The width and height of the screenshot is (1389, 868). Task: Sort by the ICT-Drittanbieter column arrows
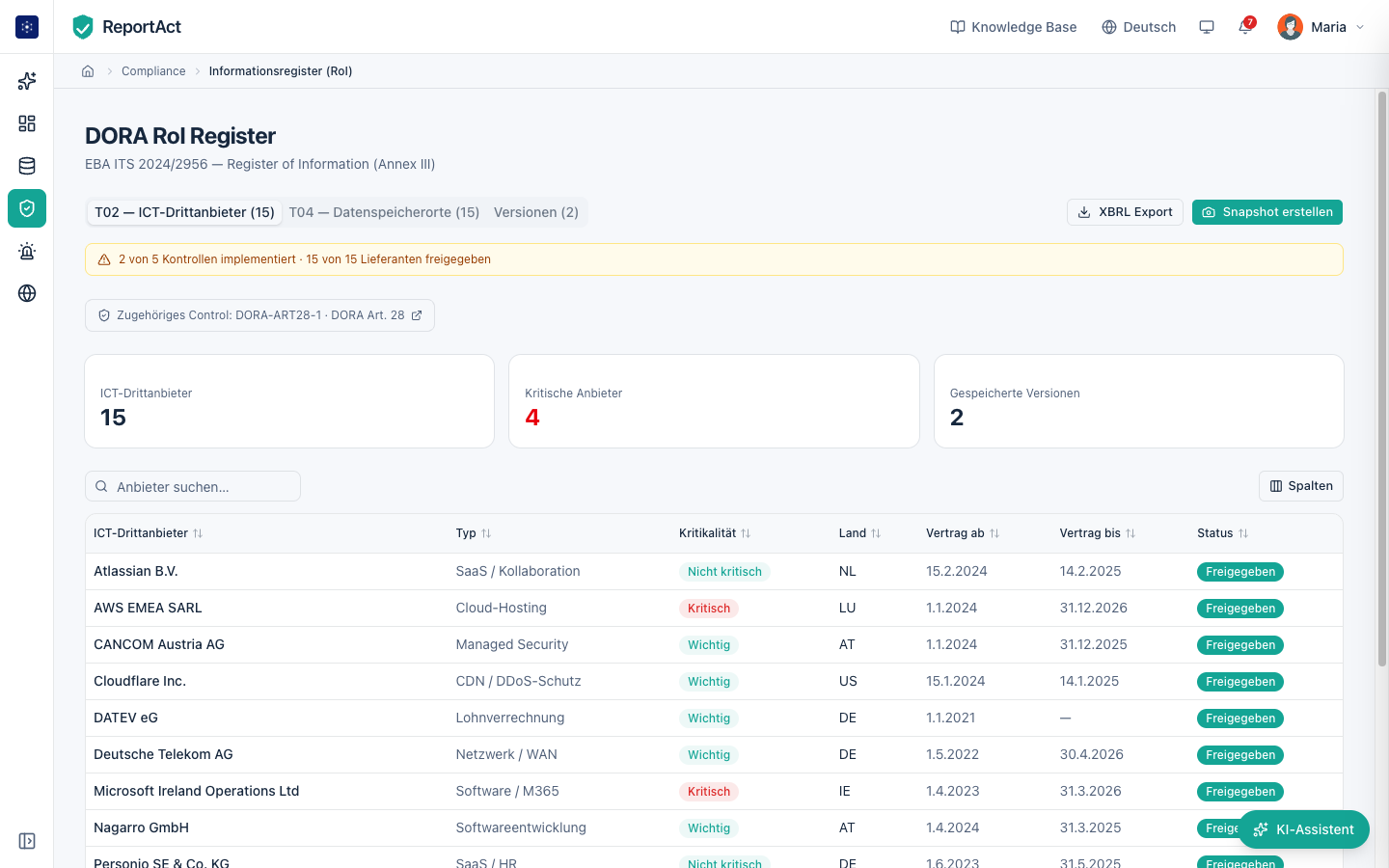click(x=198, y=533)
